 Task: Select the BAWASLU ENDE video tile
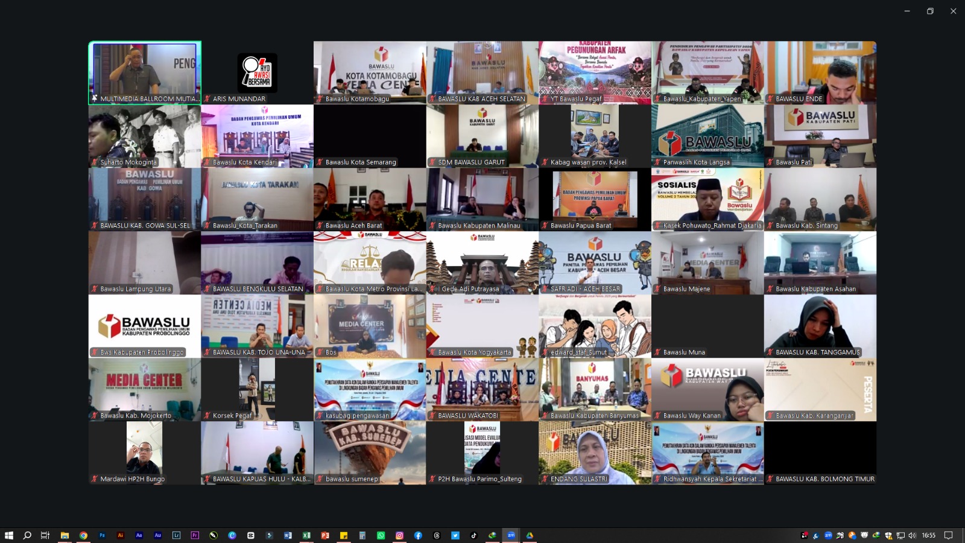click(x=820, y=73)
